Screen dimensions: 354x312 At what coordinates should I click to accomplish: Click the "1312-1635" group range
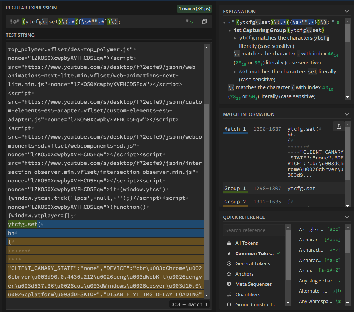pos(267,202)
